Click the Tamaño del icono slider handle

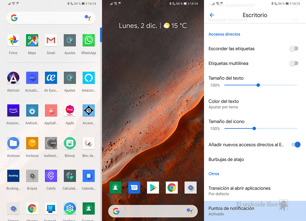pyautogui.click(x=254, y=128)
